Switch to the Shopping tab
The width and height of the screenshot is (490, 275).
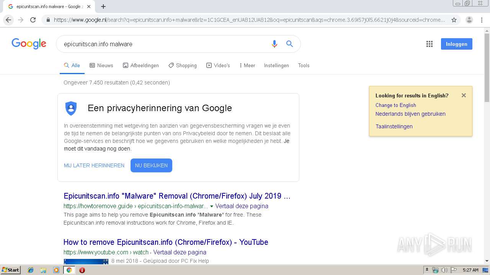click(183, 65)
